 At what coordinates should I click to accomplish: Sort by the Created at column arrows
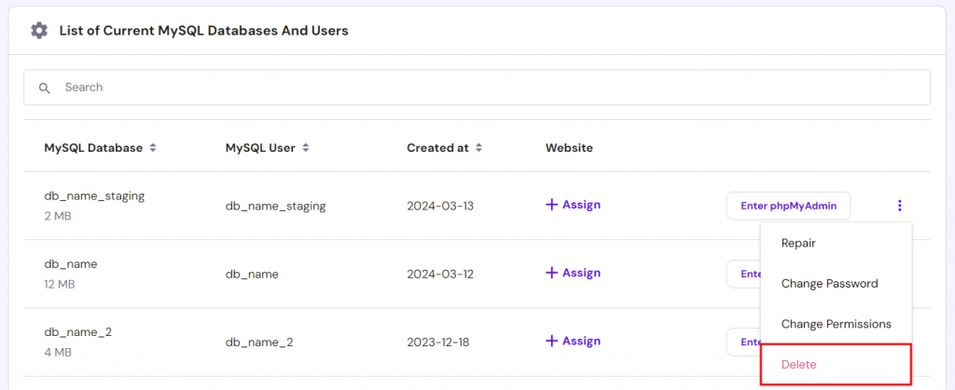478,148
